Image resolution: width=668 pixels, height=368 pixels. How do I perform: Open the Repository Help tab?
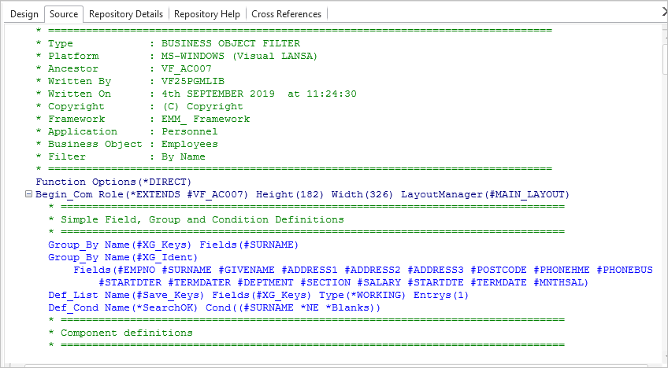206,14
